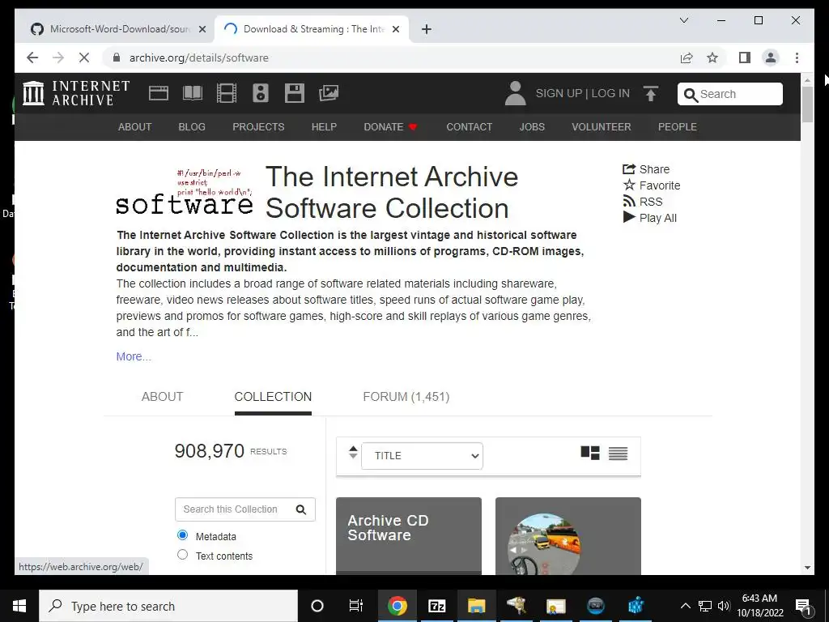This screenshot has width=829, height=622.
Task: Expand description with the More... link
Action: 134,356
